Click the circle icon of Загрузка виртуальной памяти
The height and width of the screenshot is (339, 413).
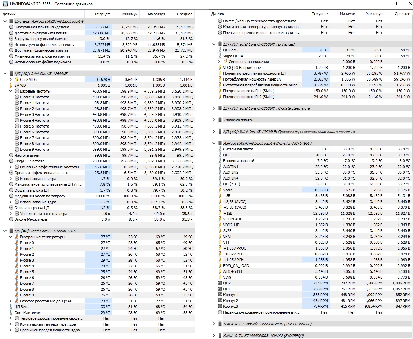[11, 39]
